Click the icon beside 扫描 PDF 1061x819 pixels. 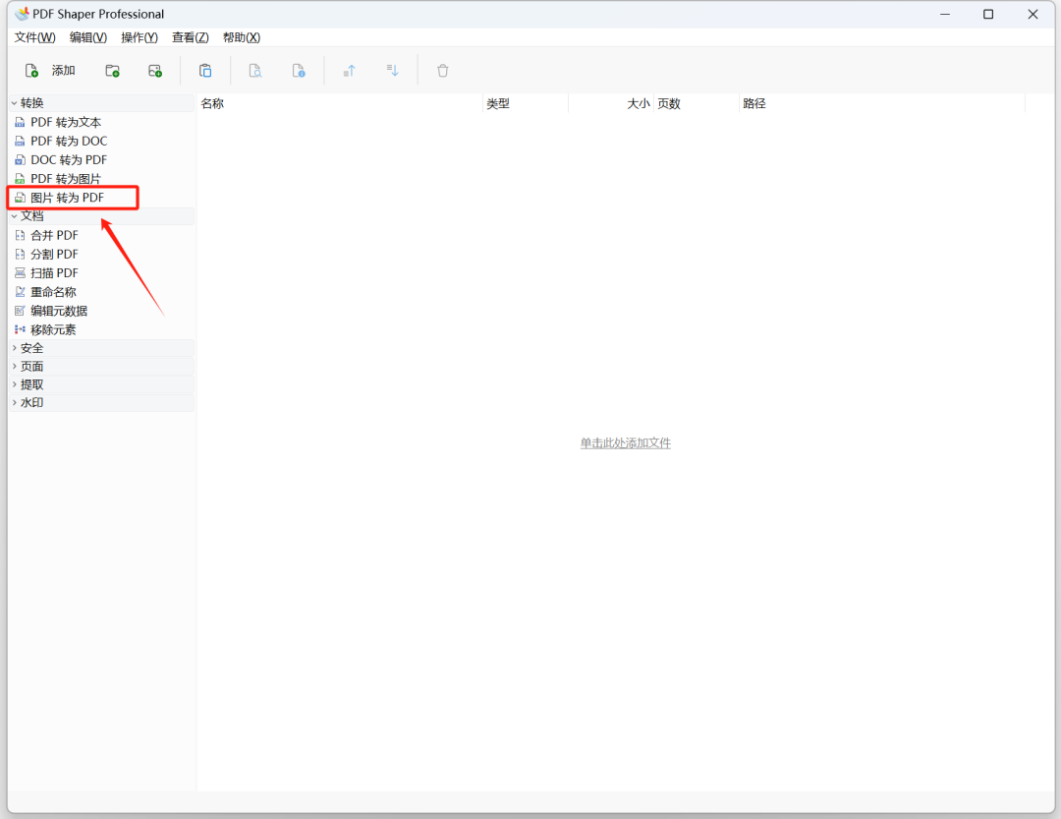[x=20, y=273]
